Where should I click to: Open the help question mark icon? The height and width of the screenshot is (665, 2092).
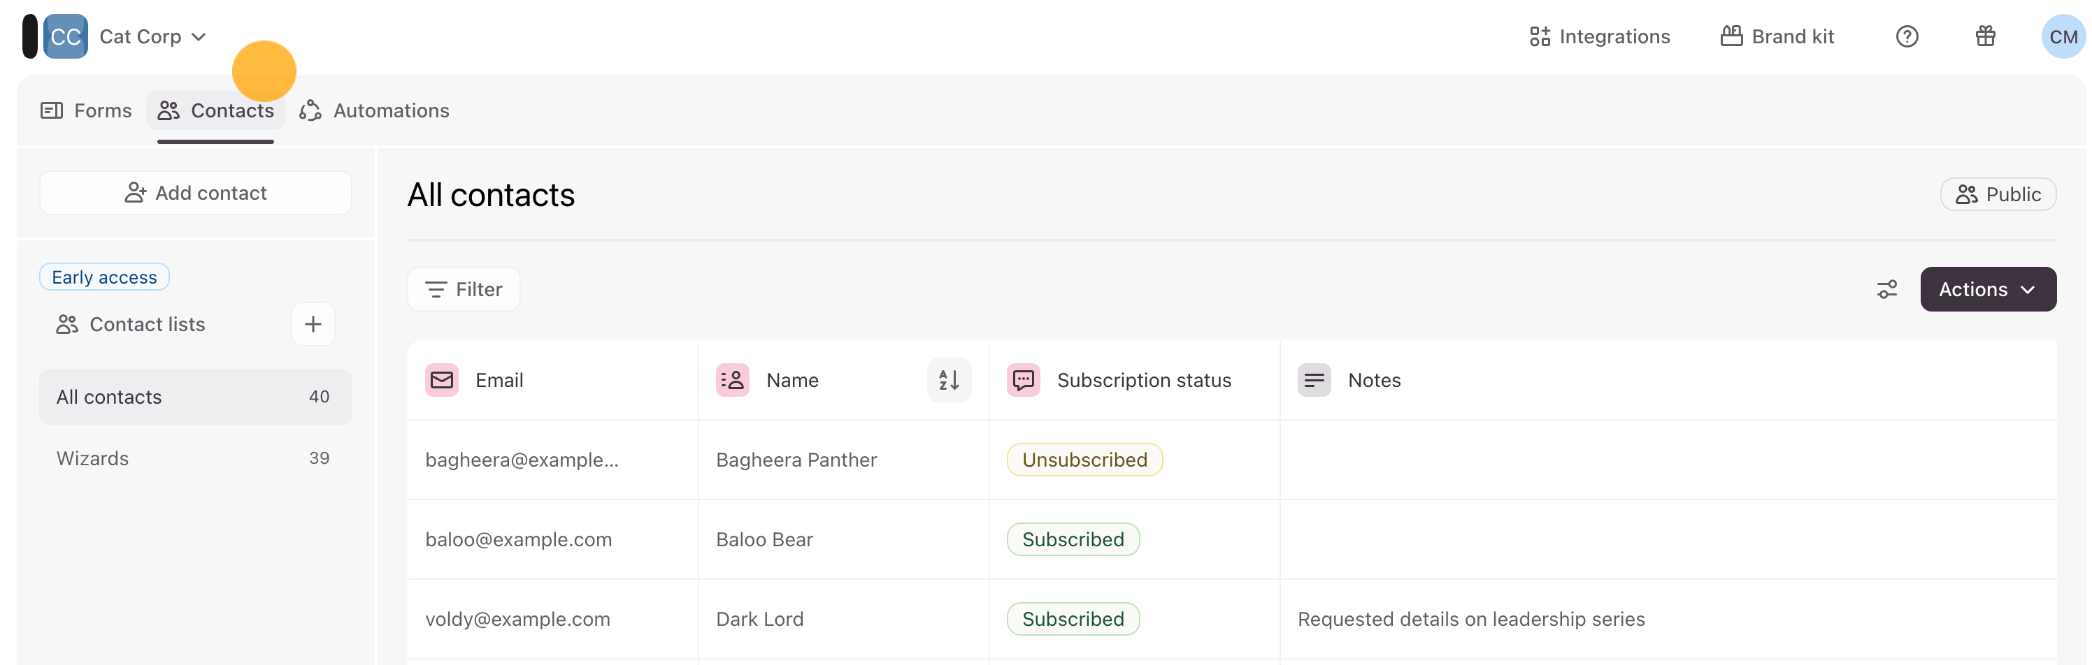click(x=1906, y=36)
